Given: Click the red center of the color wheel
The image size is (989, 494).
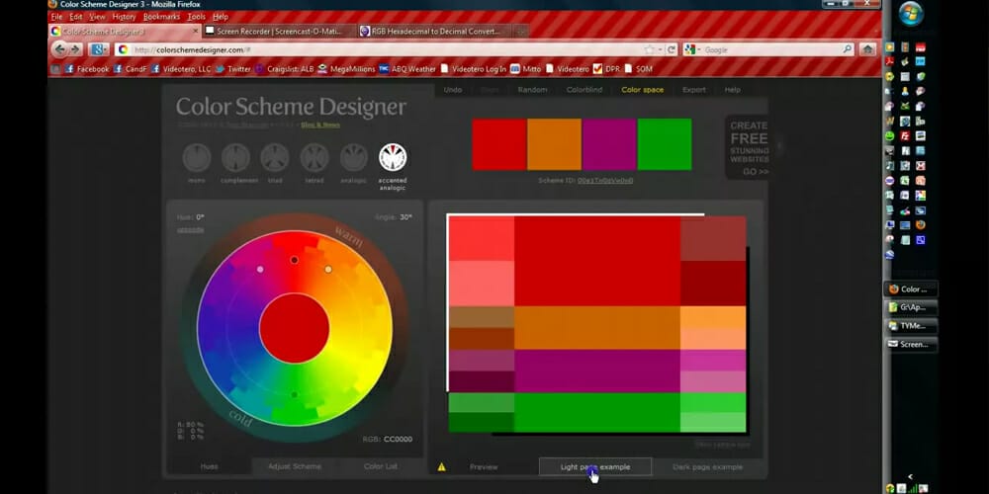Looking at the screenshot, I should [x=294, y=328].
